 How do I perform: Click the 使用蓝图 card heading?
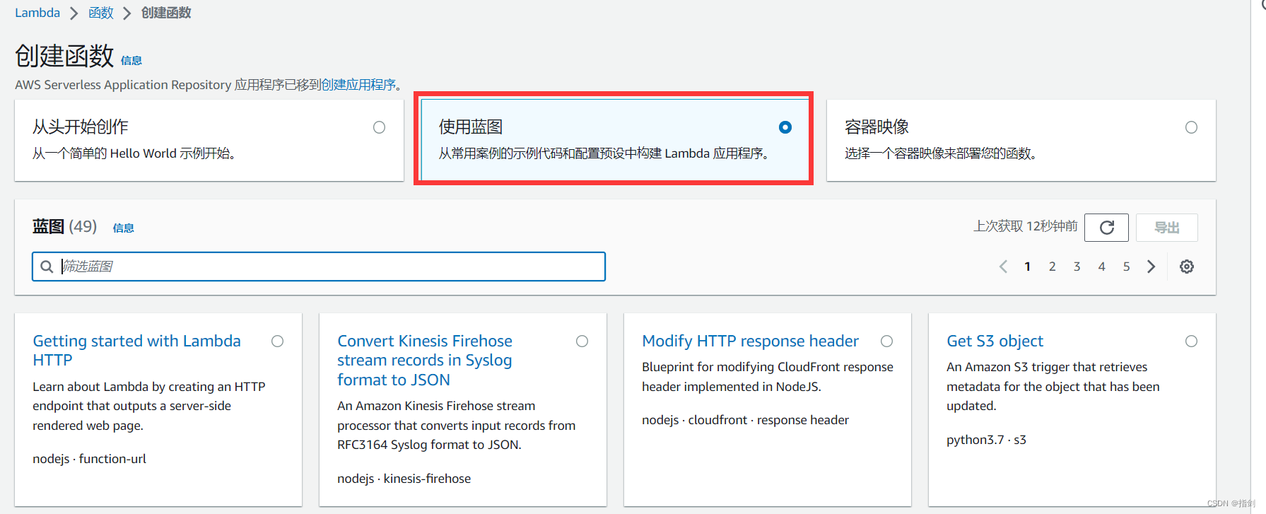coord(471,127)
